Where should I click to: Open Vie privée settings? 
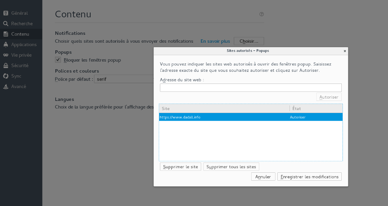21,55
